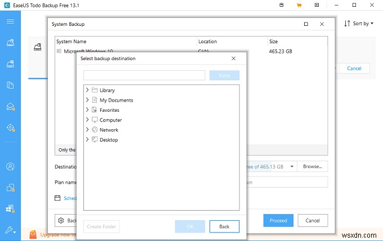Open the hamburger menu in sidebar

pos(10,22)
